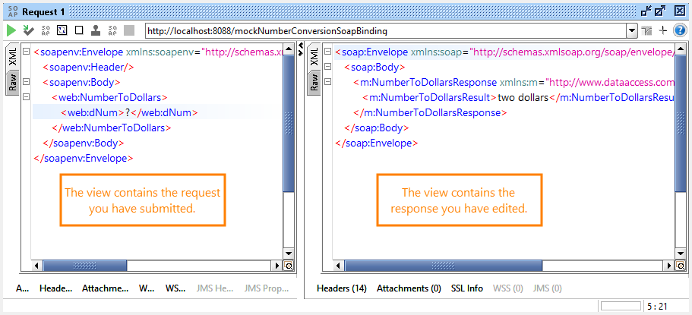The width and height of the screenshot is (692, 315).
Task: Open the response WSS (0) tab
Action: [508, 288]
